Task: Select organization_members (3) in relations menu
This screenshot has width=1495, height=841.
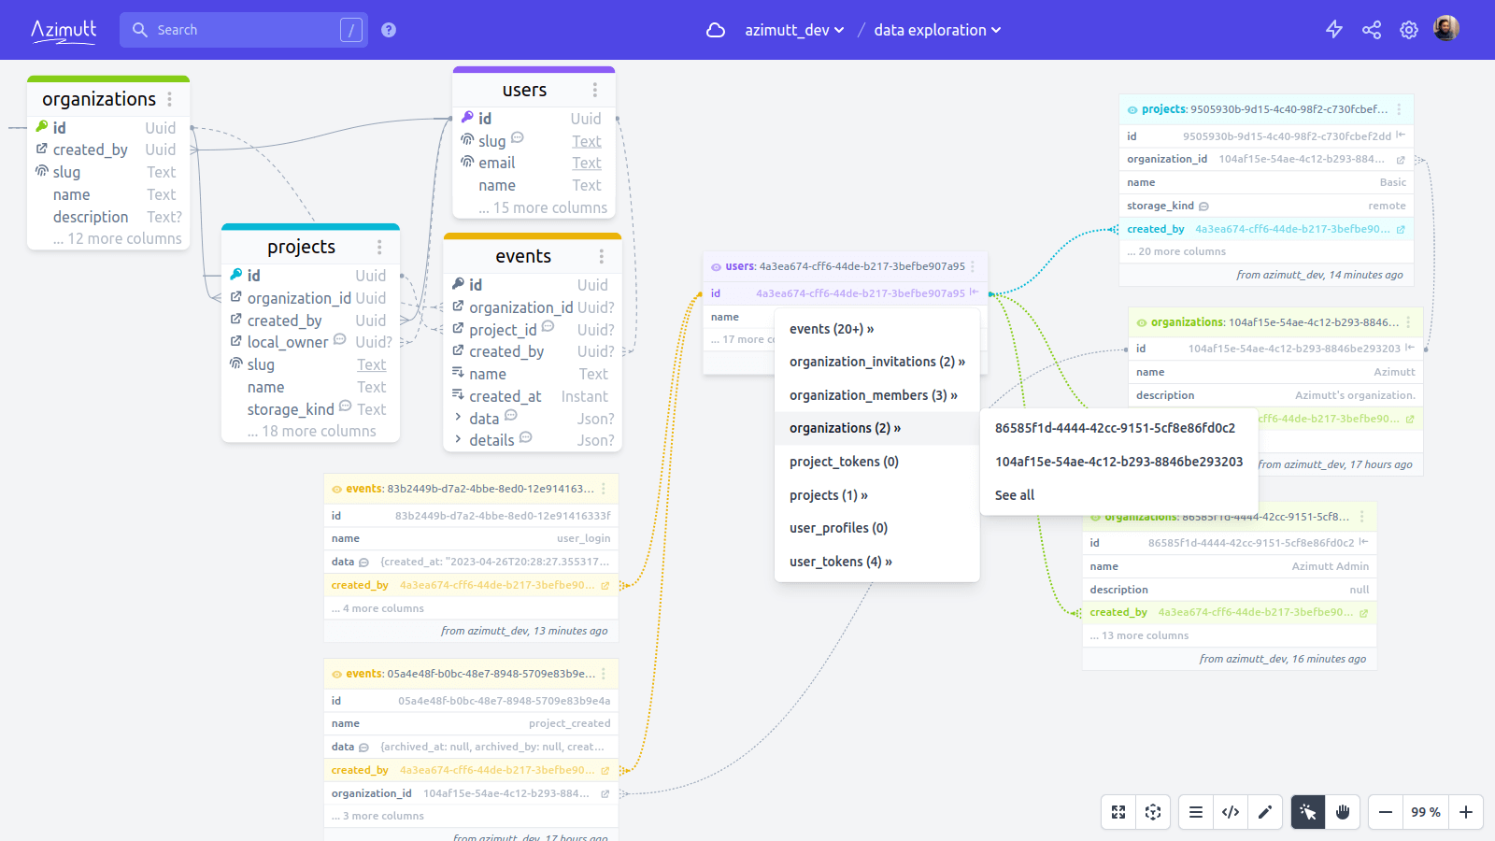Action: click(x=873, y=395)
